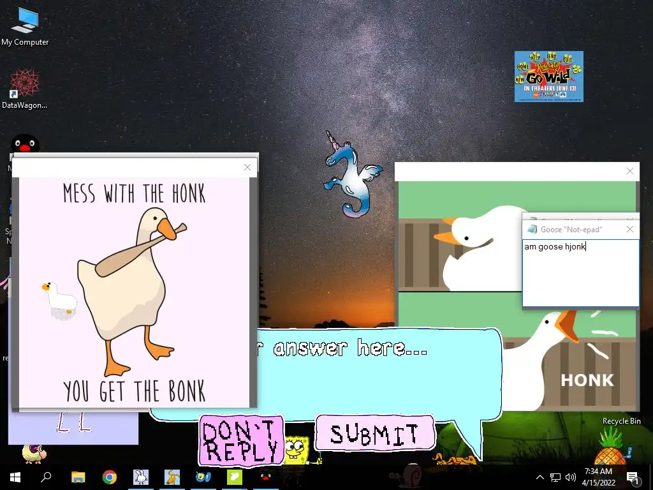Open the DataWagon desktop shortcut

25,89
